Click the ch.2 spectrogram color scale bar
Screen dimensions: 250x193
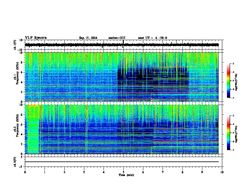click(228, 133)
